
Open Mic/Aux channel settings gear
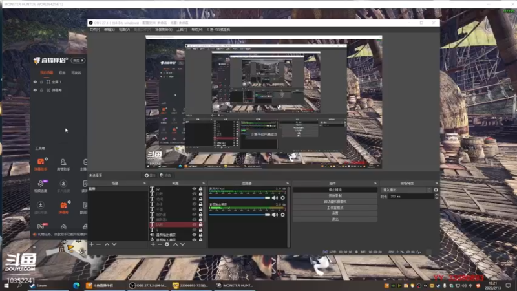pyautogui.click(x=282, y=198)
